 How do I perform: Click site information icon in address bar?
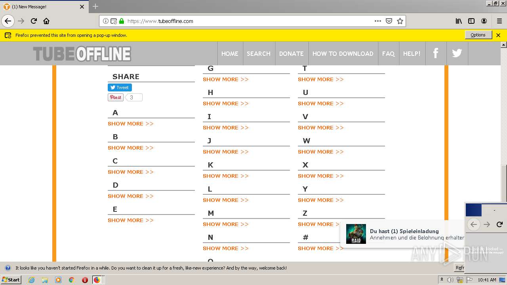106,21
